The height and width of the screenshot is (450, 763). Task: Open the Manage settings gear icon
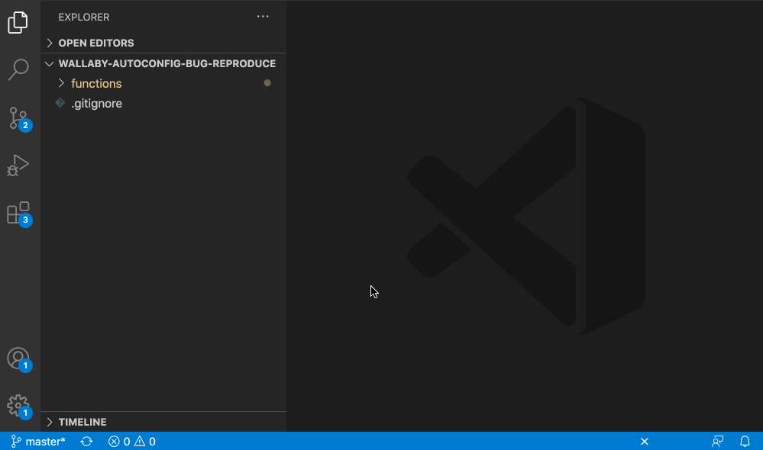[x=19, y=405]
